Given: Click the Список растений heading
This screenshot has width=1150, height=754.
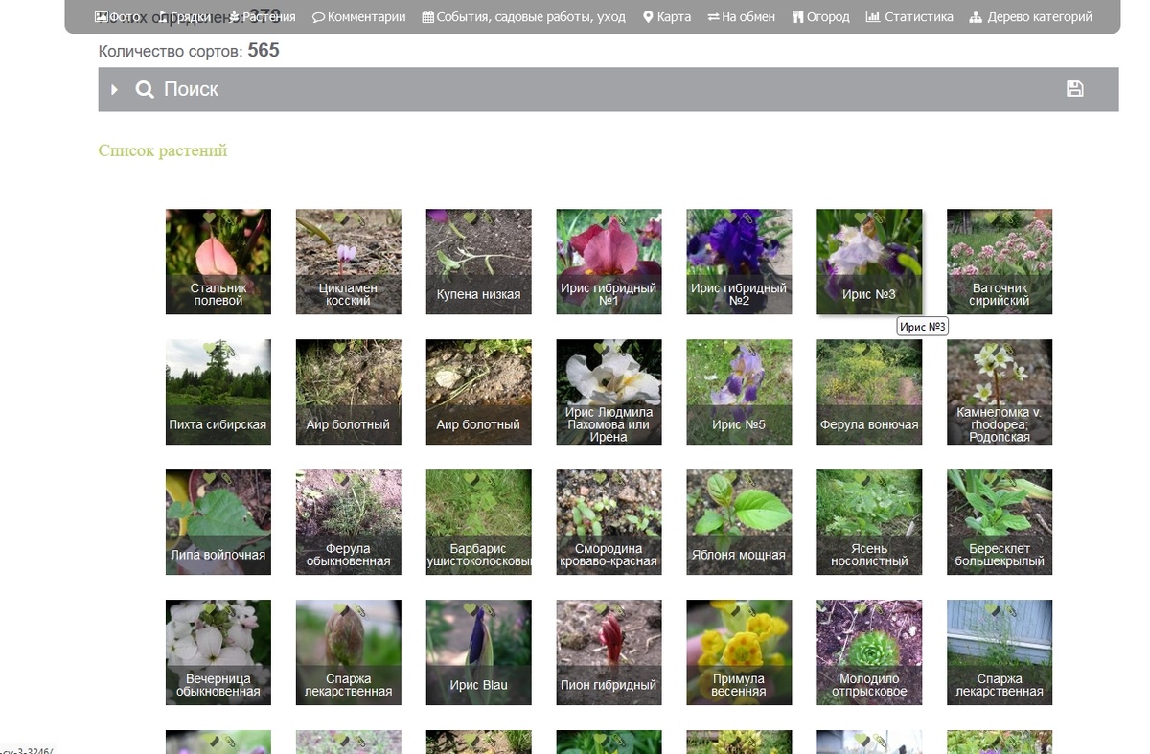Looking at the screenshot, I should coord(163,150).
